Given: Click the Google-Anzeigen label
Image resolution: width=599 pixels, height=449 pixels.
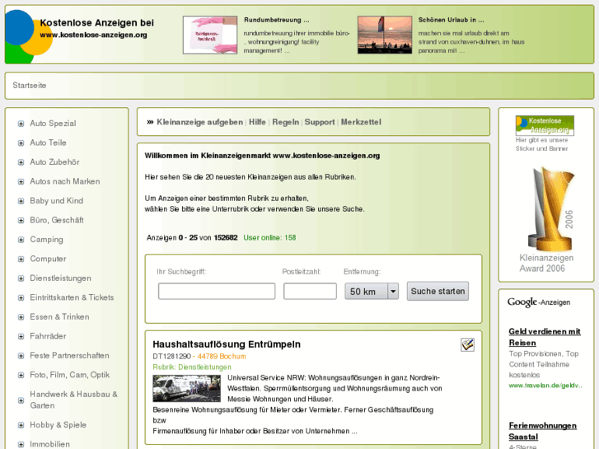Looking at the screenshot, I should 539,302.
